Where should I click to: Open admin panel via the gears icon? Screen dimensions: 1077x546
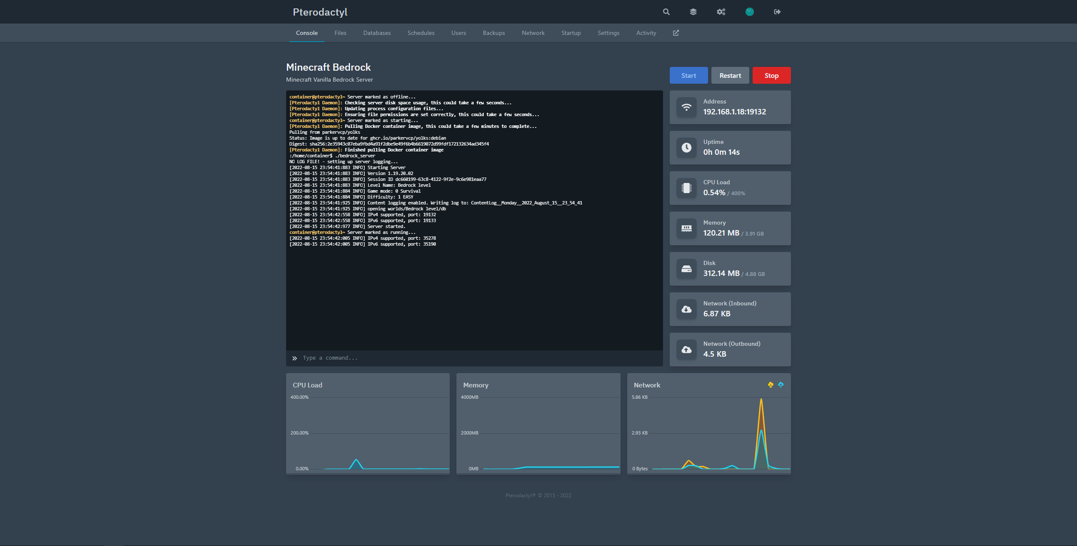click(x=721, y=12)
